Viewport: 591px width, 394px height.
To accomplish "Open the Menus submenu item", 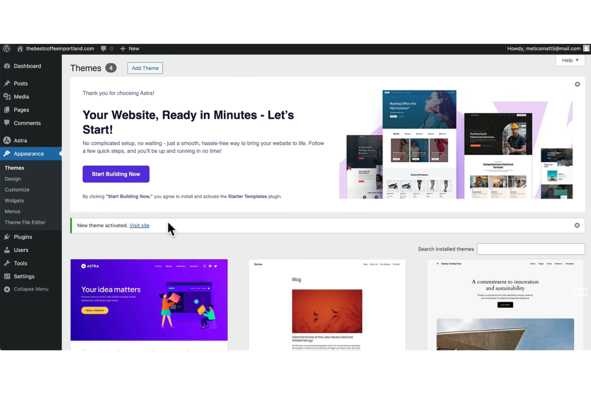I will (12, 211).
